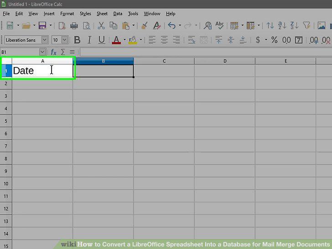Screen dimensions: 332x249
Task: Toggle Wrap Text
Action: (192, 40)
